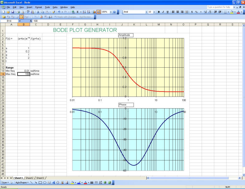Open the Insert menu
The height and width of the screenshot is (189, 245).
(x=29, y=7)
